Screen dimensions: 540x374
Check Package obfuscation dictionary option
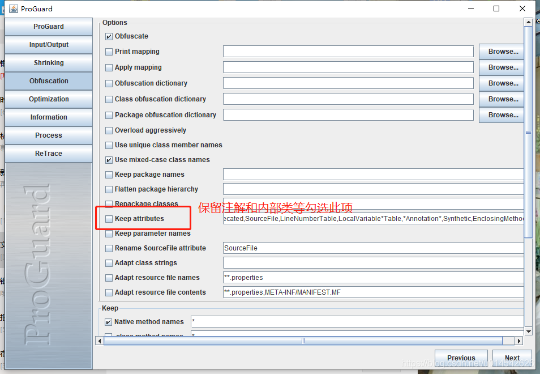click(x=109, y=115)
